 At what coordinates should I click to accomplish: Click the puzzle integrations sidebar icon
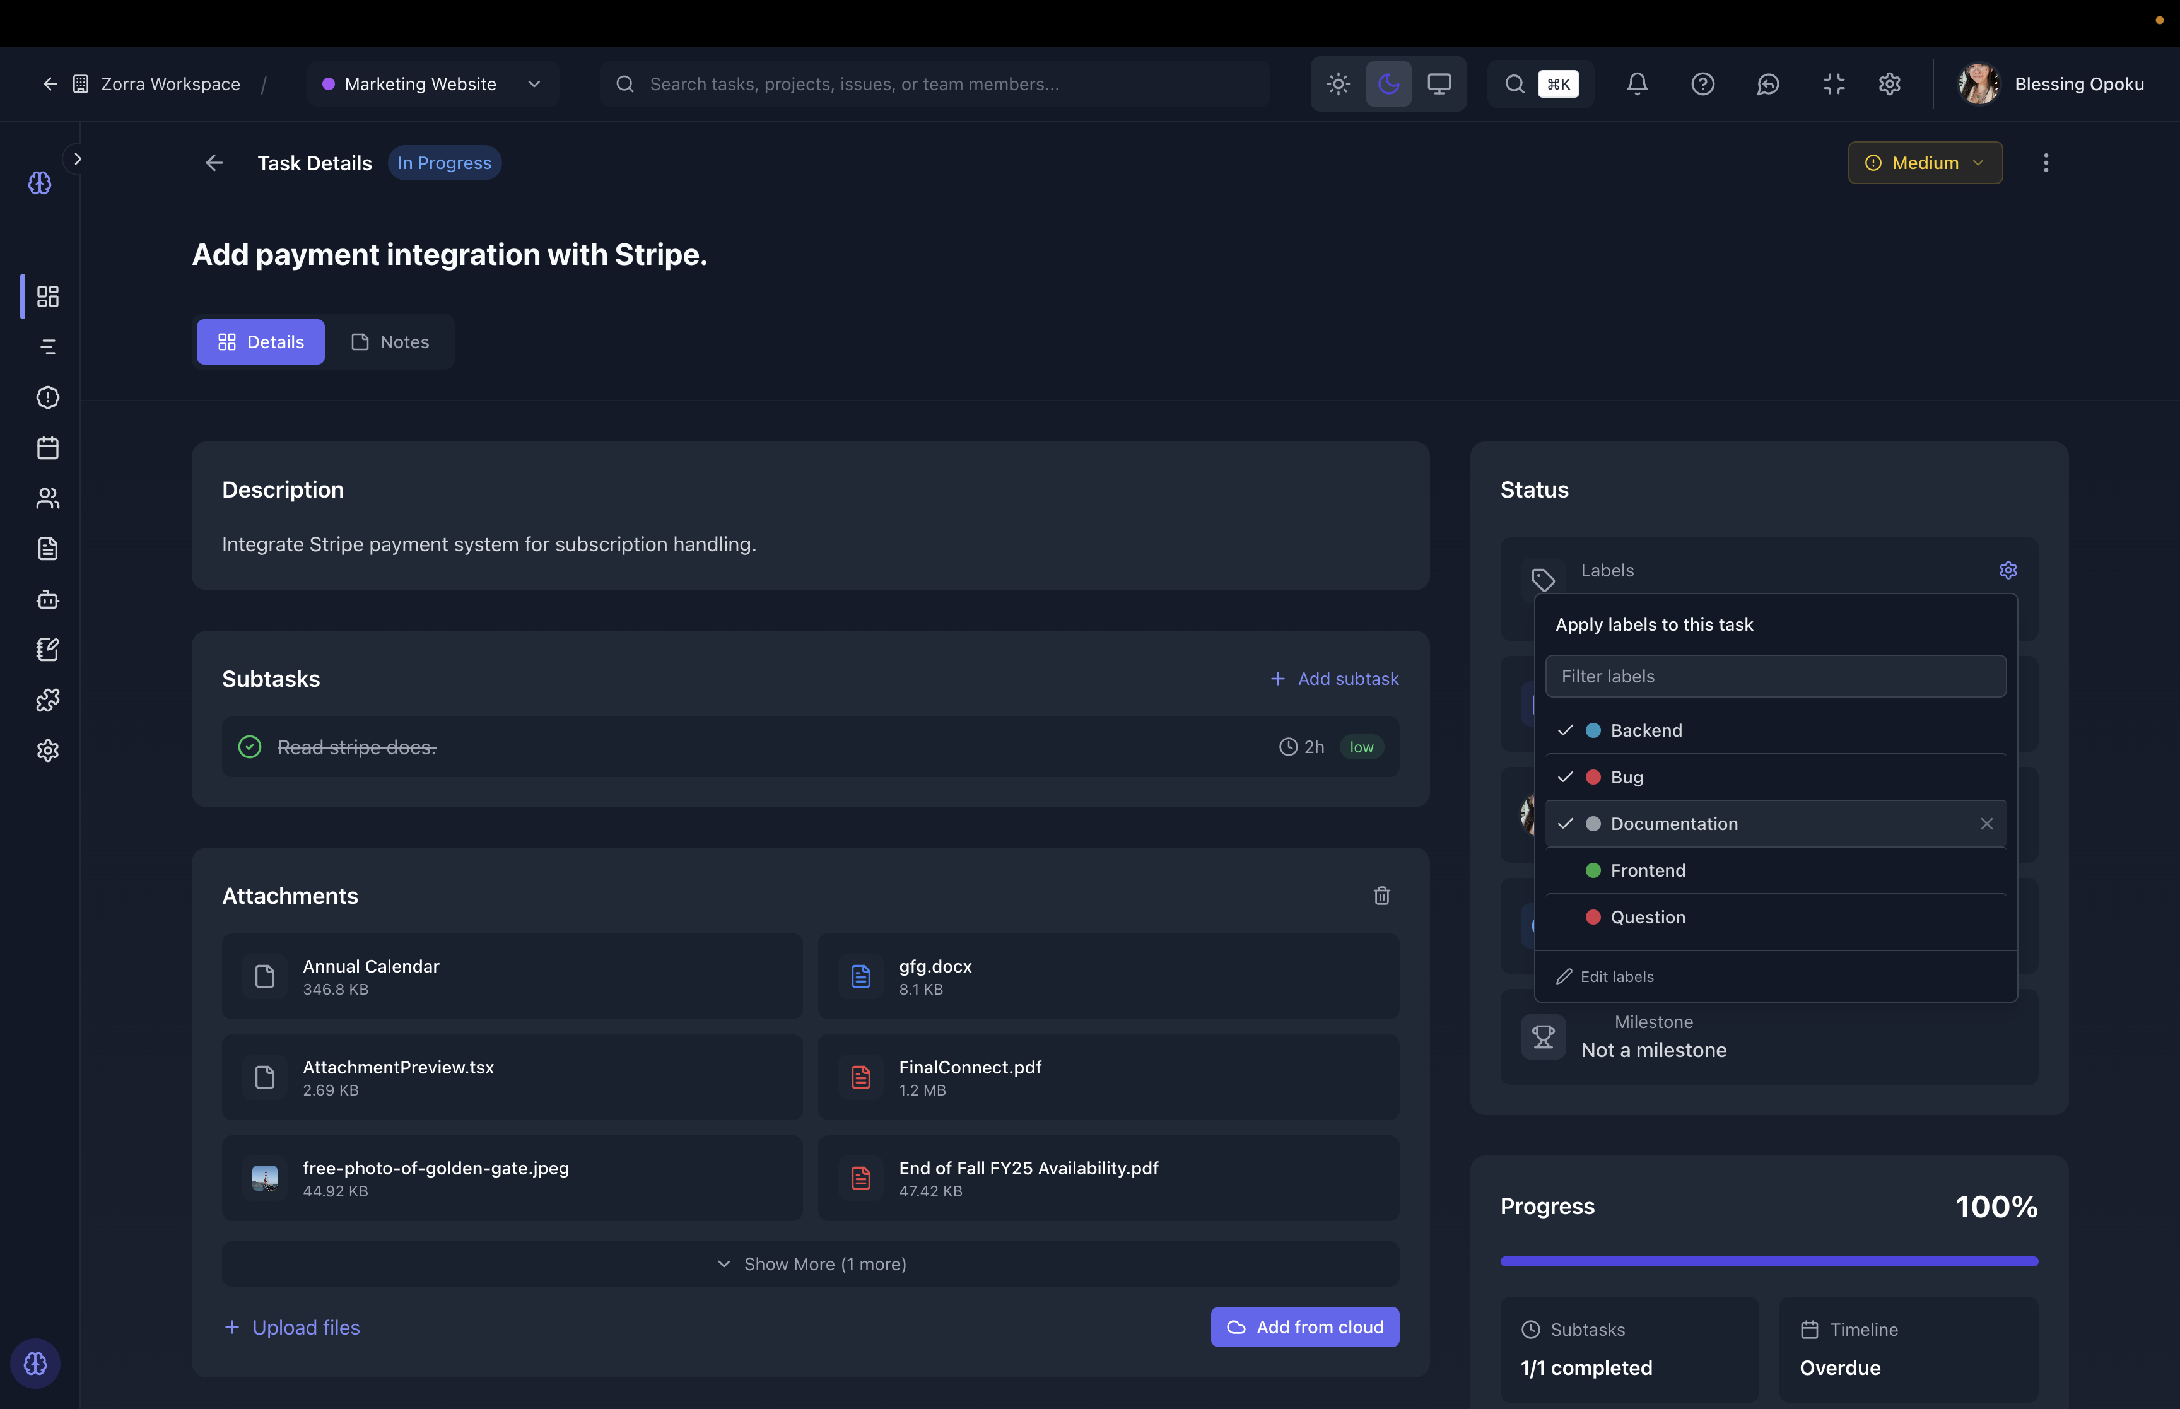47,700
